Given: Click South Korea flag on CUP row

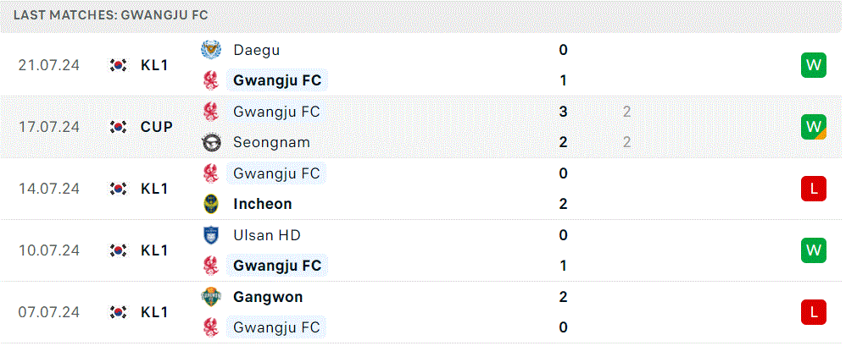Looking at the screenshot, I should tap(118, 127).
